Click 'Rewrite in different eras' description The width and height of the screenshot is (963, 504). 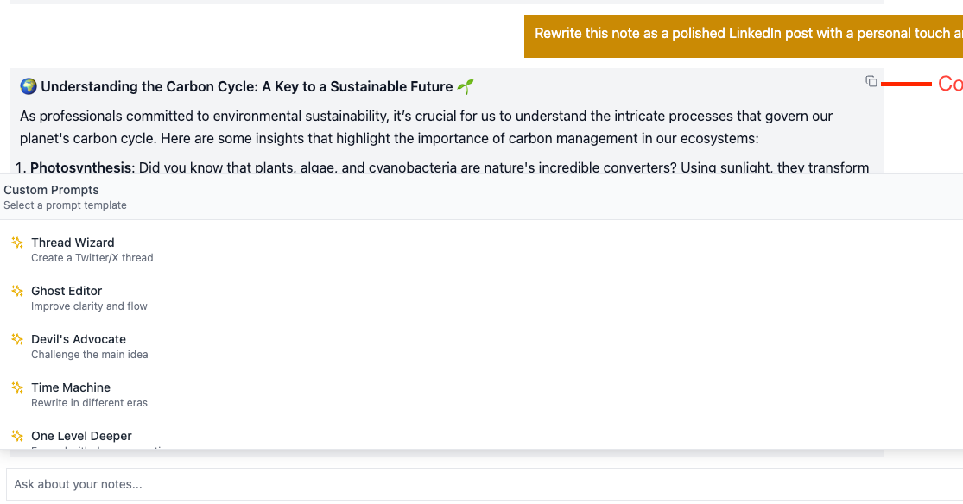tap(89, 403)
